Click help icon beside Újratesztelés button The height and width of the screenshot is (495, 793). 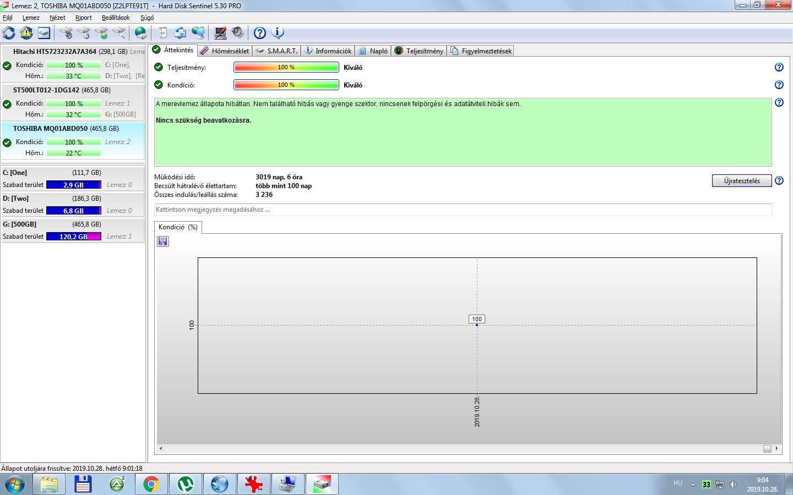[779, 180]
